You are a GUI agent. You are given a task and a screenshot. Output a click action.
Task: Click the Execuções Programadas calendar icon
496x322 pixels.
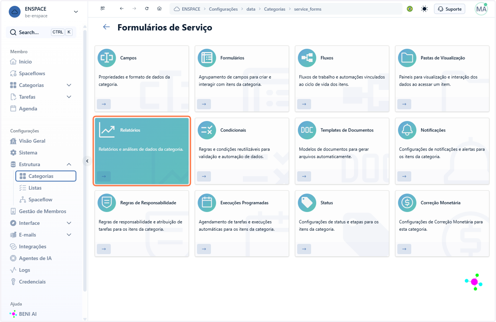[207, 203]
